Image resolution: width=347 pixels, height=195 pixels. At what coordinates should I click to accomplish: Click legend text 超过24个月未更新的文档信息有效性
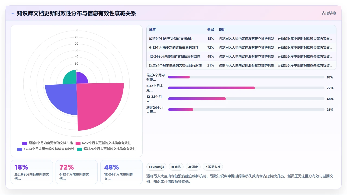110,149
